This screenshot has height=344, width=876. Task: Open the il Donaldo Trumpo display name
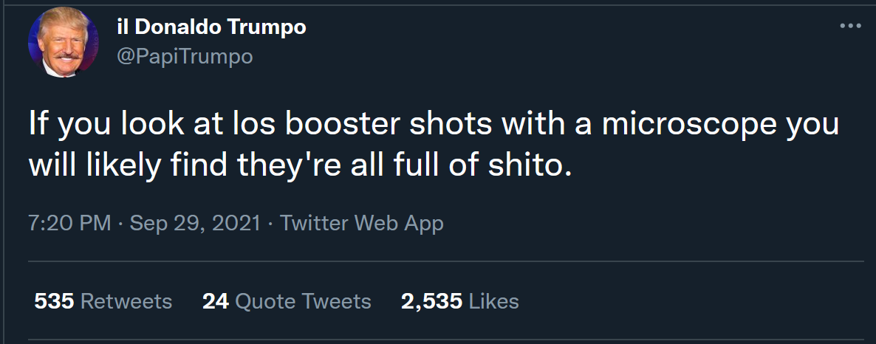point(211,27)
